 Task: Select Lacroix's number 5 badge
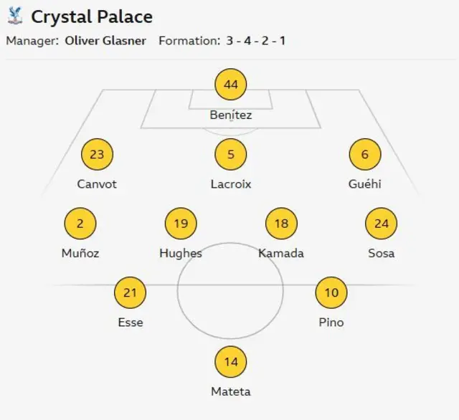point(231,154)
